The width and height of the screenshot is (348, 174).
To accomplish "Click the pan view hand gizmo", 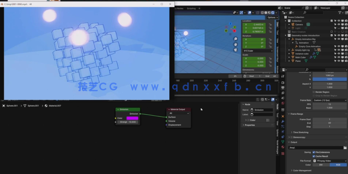I will point(235,44).
